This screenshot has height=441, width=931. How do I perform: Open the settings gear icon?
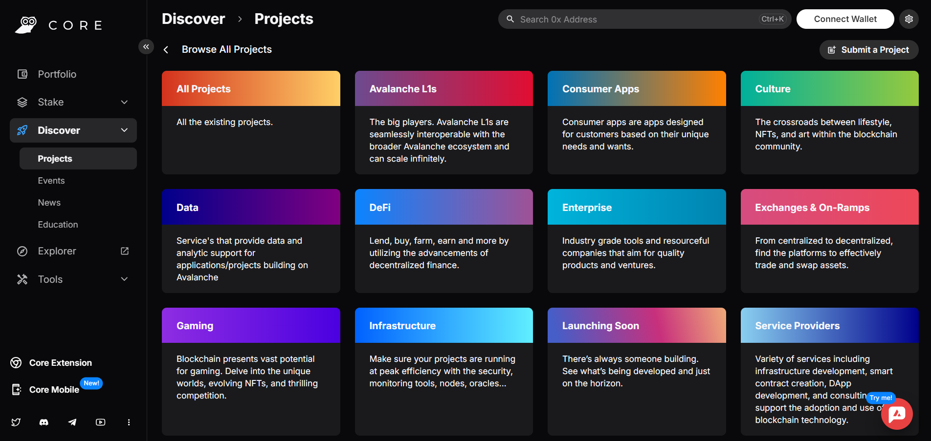pyautogui.click(x=909, y=19)
